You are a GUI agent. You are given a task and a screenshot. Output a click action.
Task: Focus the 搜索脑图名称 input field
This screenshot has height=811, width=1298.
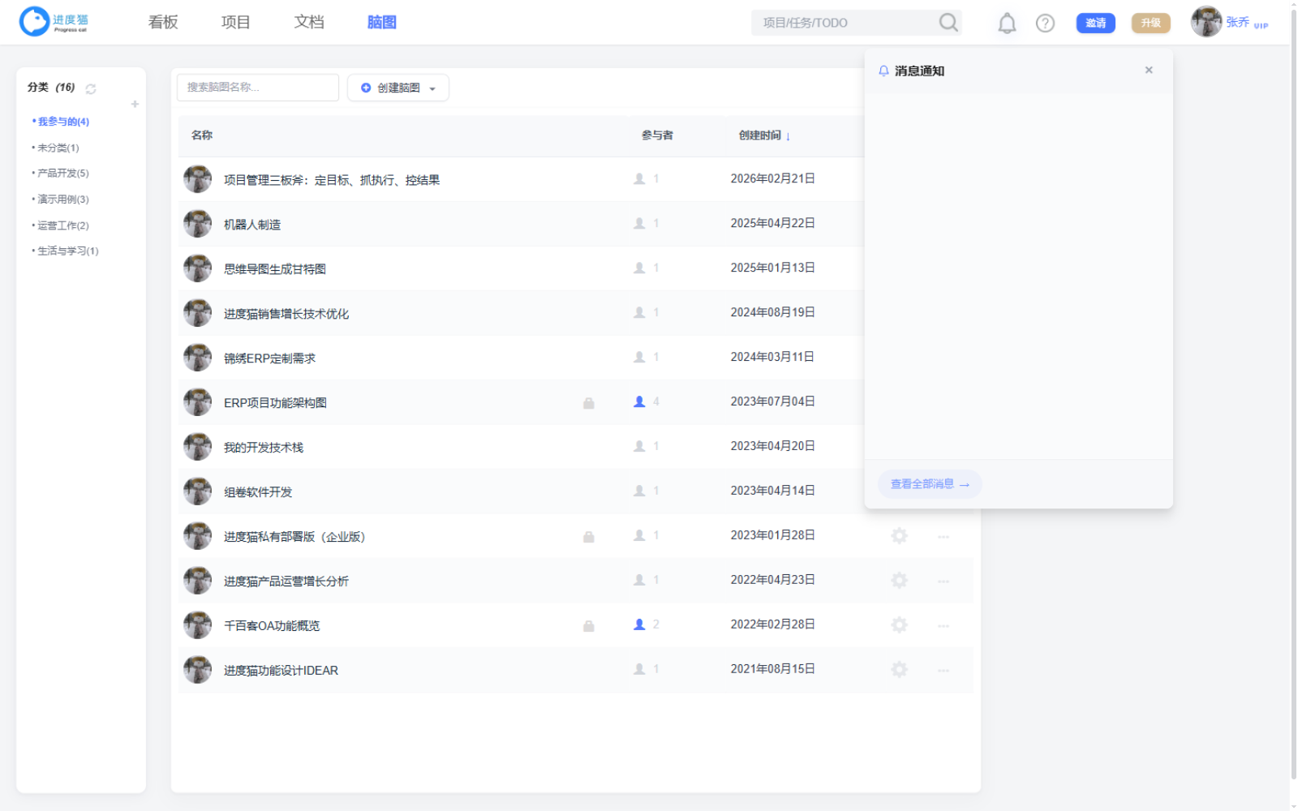point(258,88)
